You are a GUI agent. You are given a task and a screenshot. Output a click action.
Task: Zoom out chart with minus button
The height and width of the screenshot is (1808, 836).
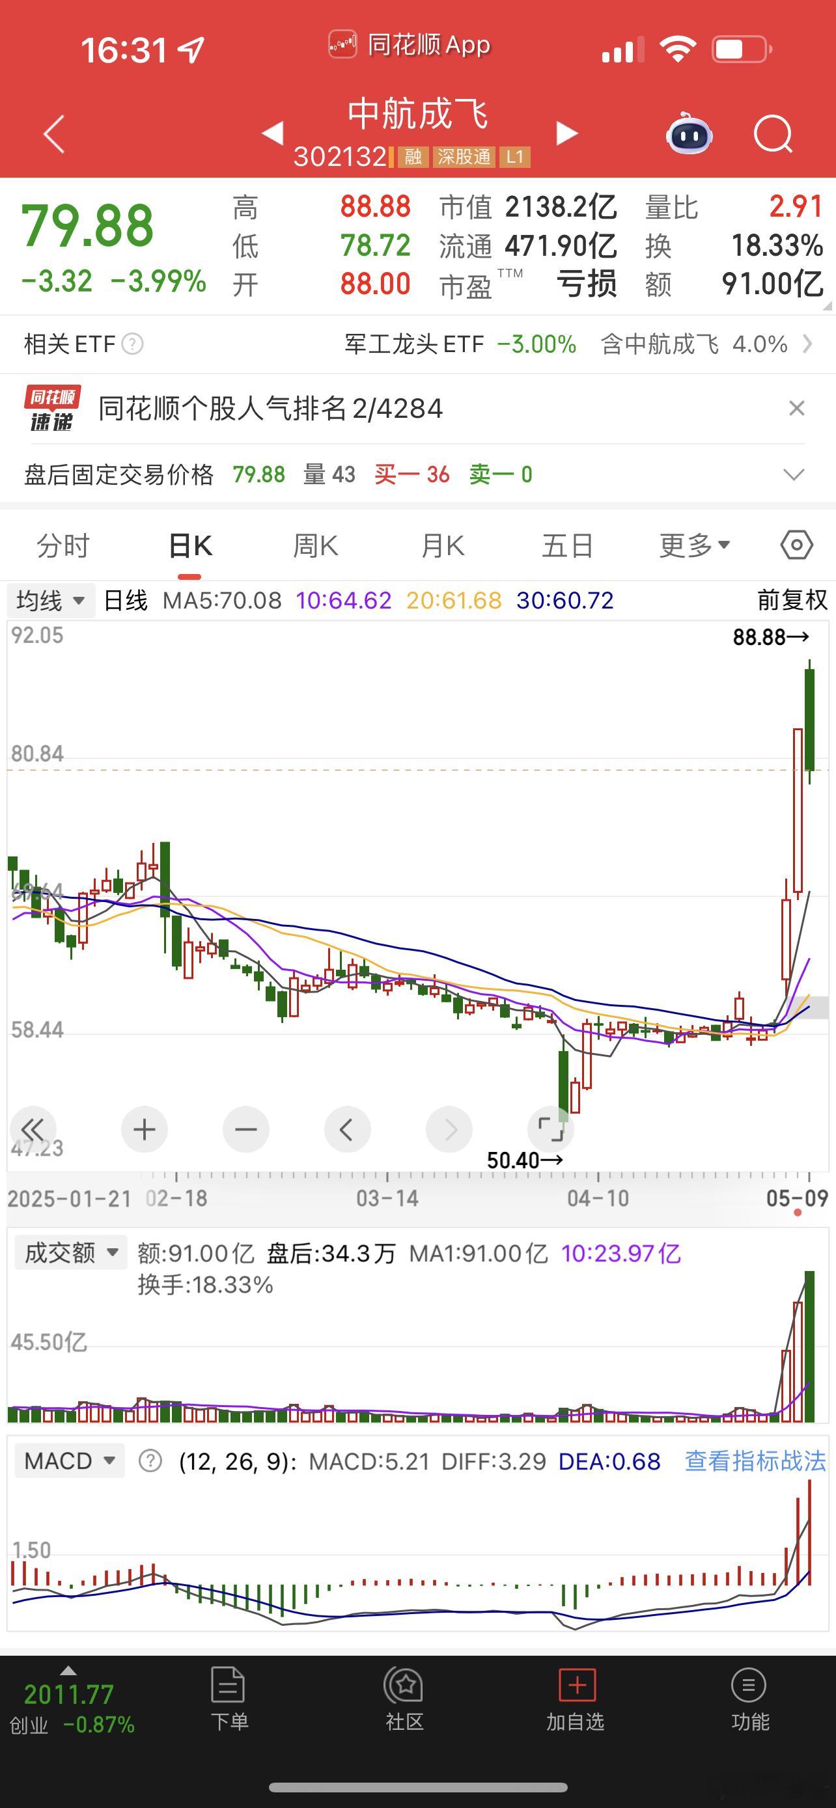pyautogui.click(x=245, y=1129)
